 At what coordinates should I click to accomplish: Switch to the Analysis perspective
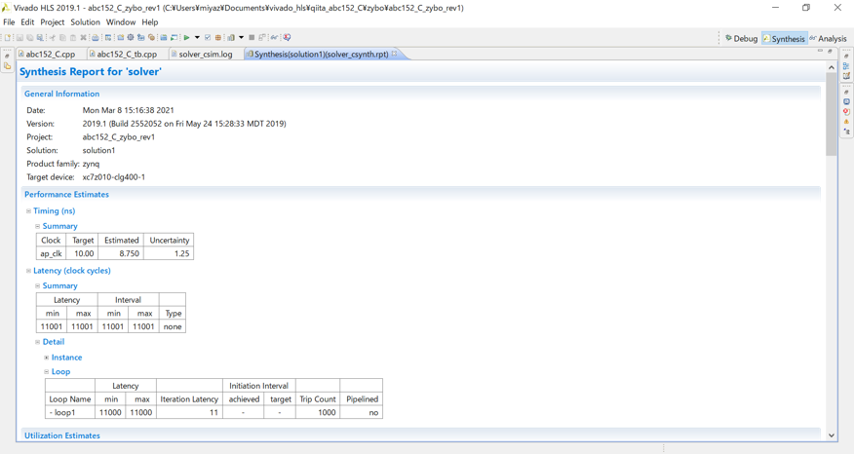click(828, 39)
